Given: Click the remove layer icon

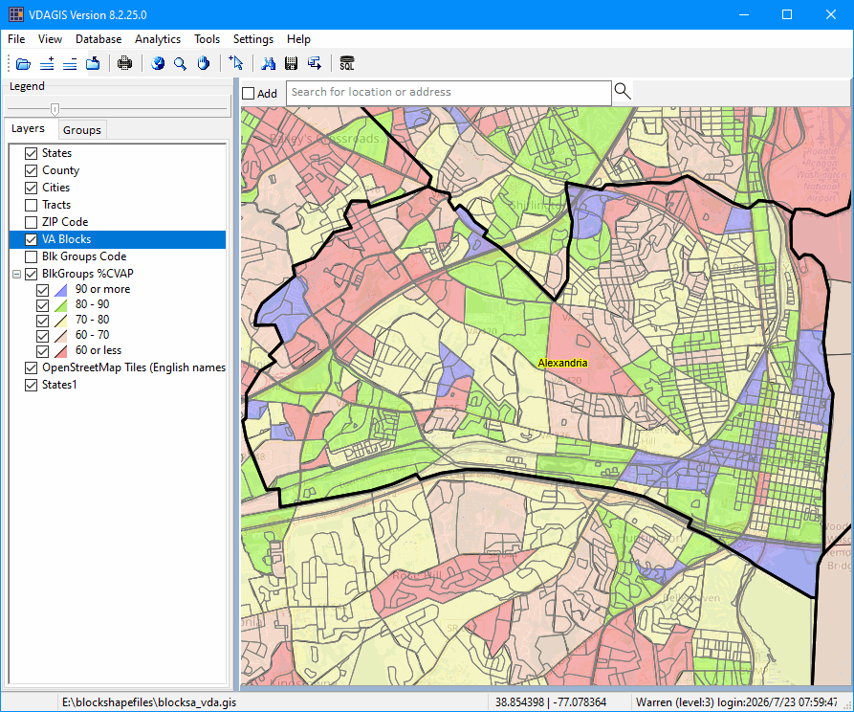Looking at the screenshot, I should pyautogui.click(x=70, y=64).
